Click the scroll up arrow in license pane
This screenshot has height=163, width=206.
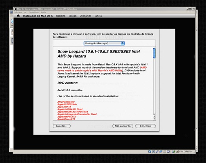point(154,116)
